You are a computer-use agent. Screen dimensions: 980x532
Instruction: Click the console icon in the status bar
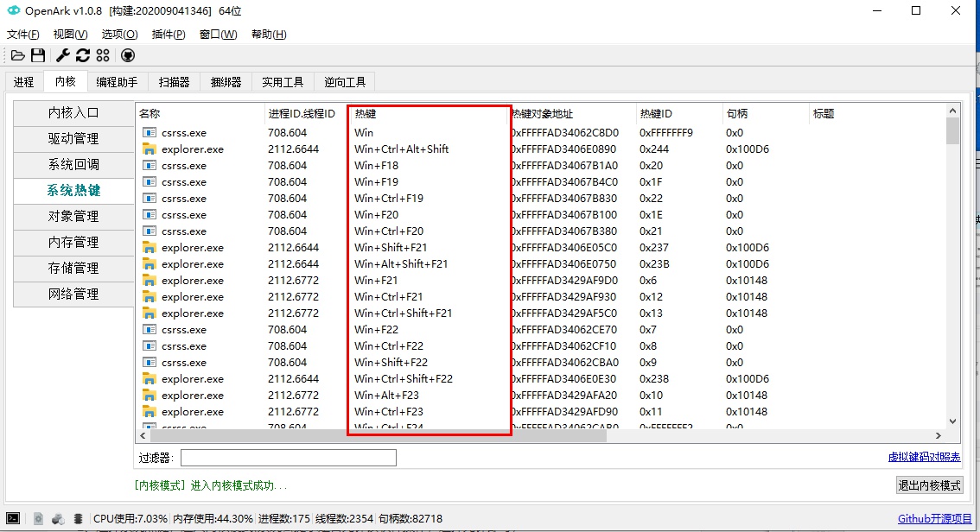pos(15,518)
